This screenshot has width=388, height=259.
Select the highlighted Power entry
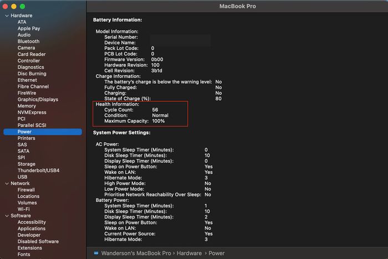43,132
